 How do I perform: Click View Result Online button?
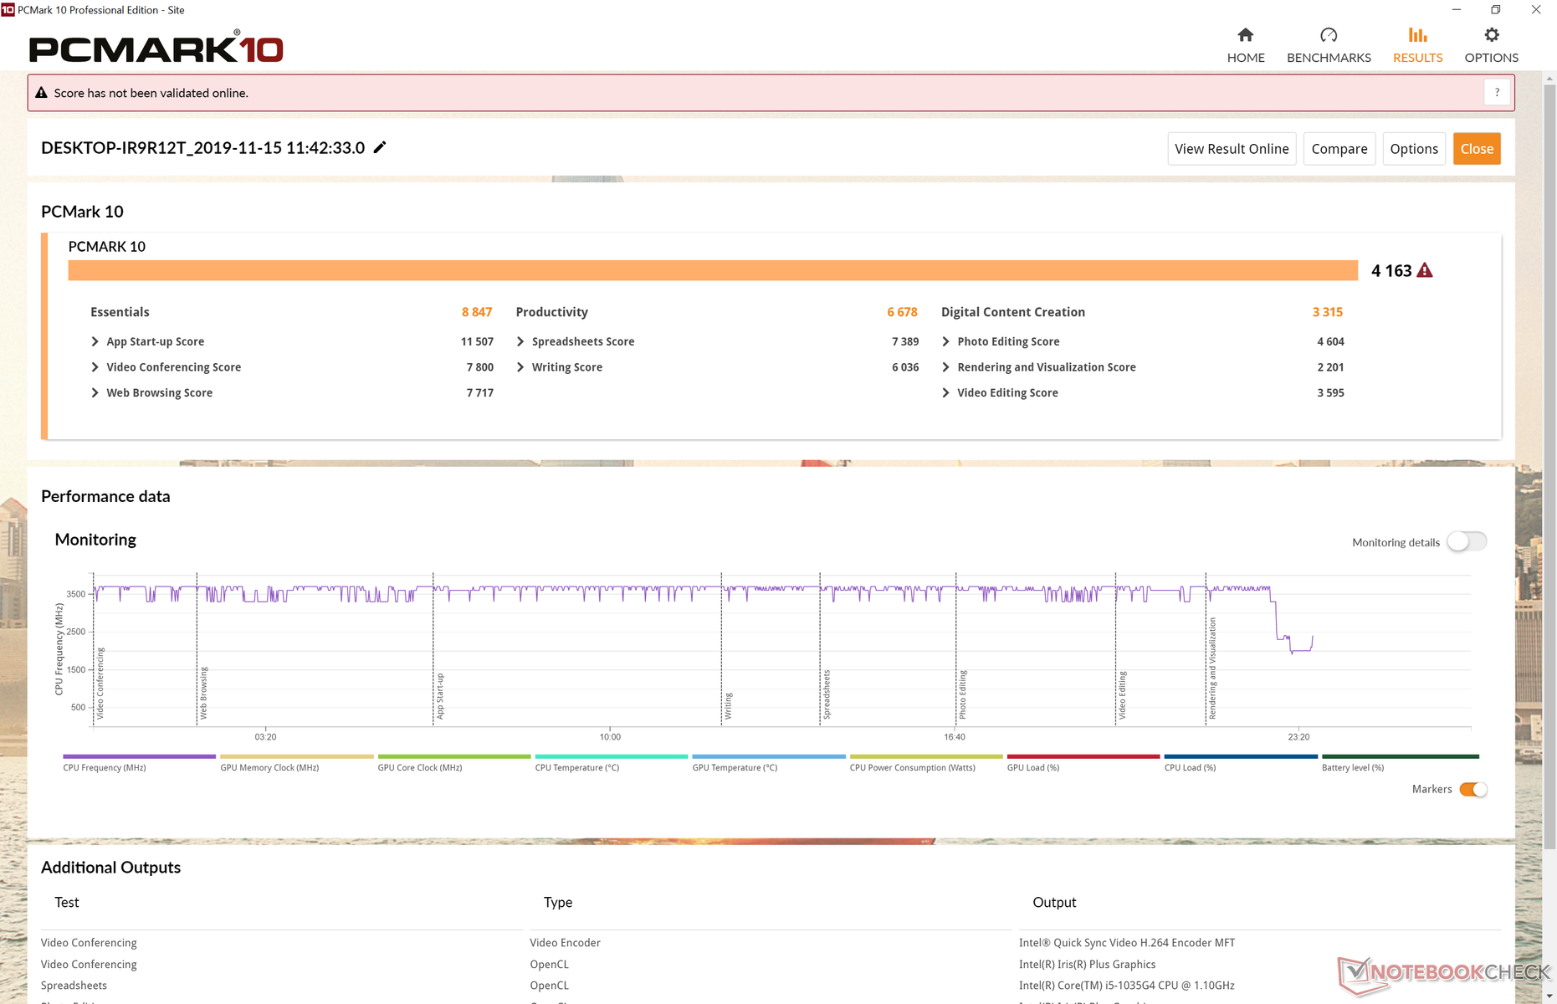1232,149
